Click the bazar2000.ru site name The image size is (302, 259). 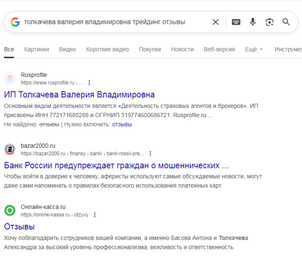click(x=38, y=146)
